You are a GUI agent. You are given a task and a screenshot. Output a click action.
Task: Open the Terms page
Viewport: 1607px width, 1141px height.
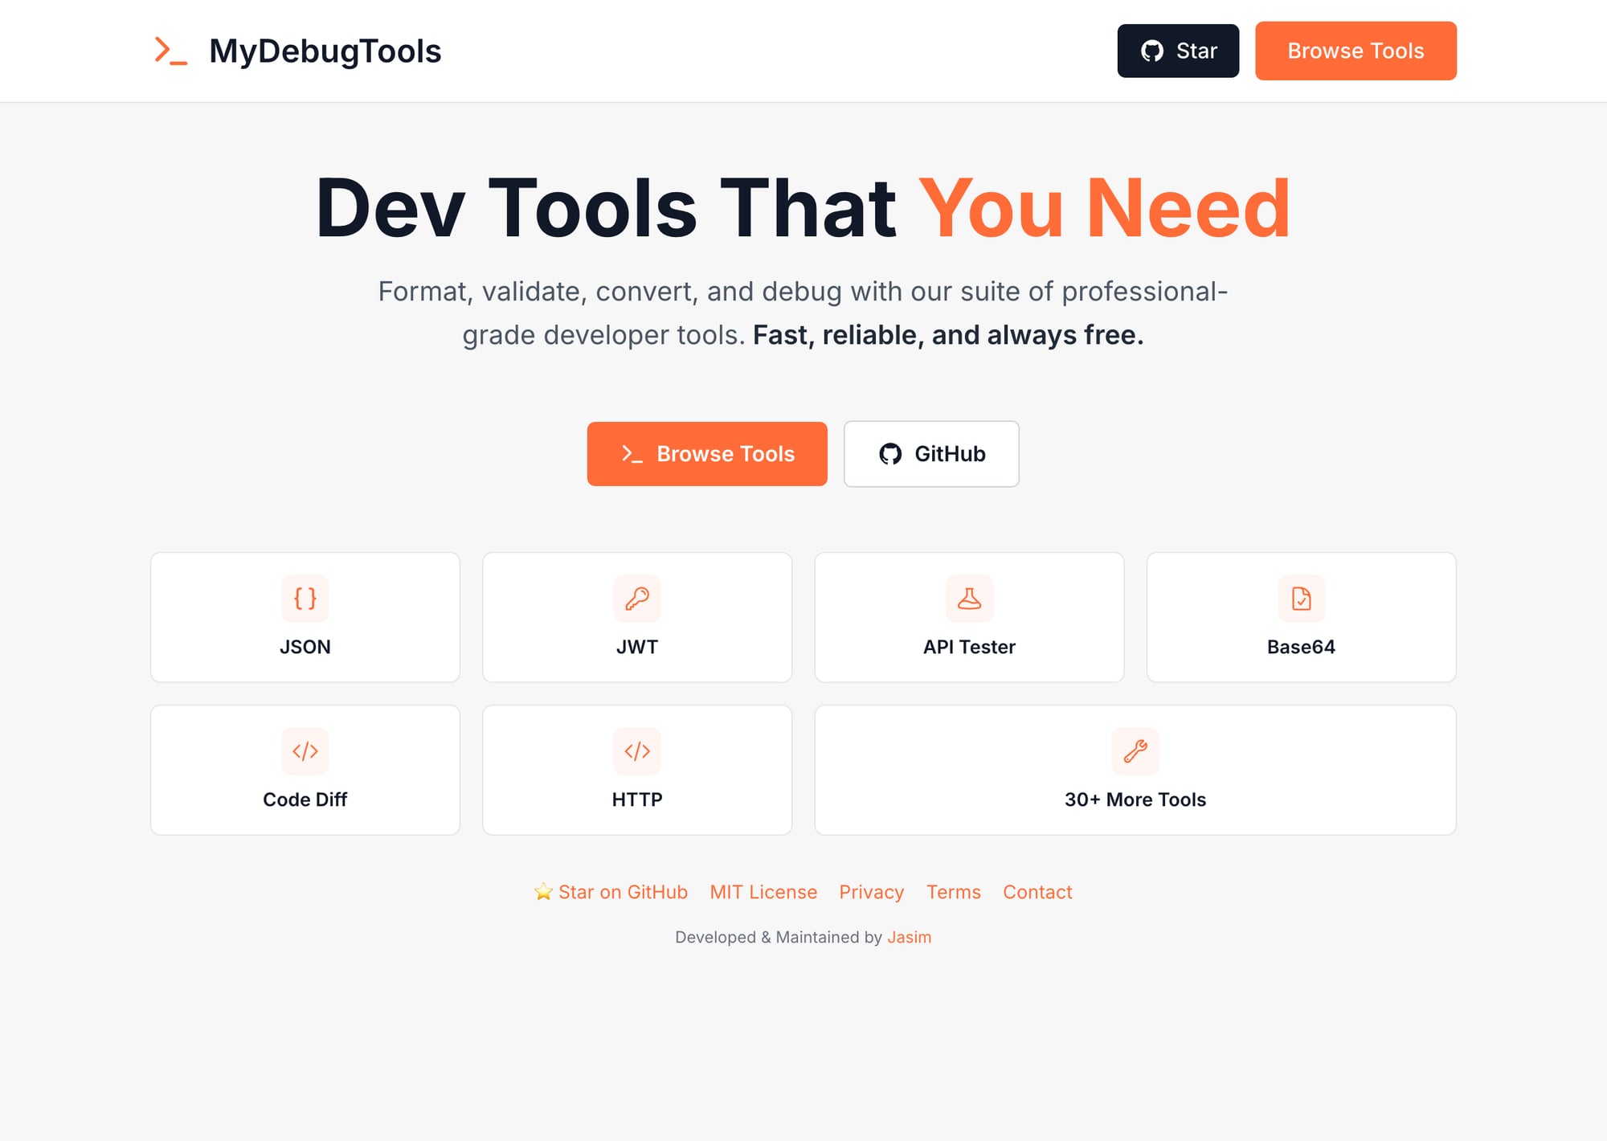[x=953, y=892]
